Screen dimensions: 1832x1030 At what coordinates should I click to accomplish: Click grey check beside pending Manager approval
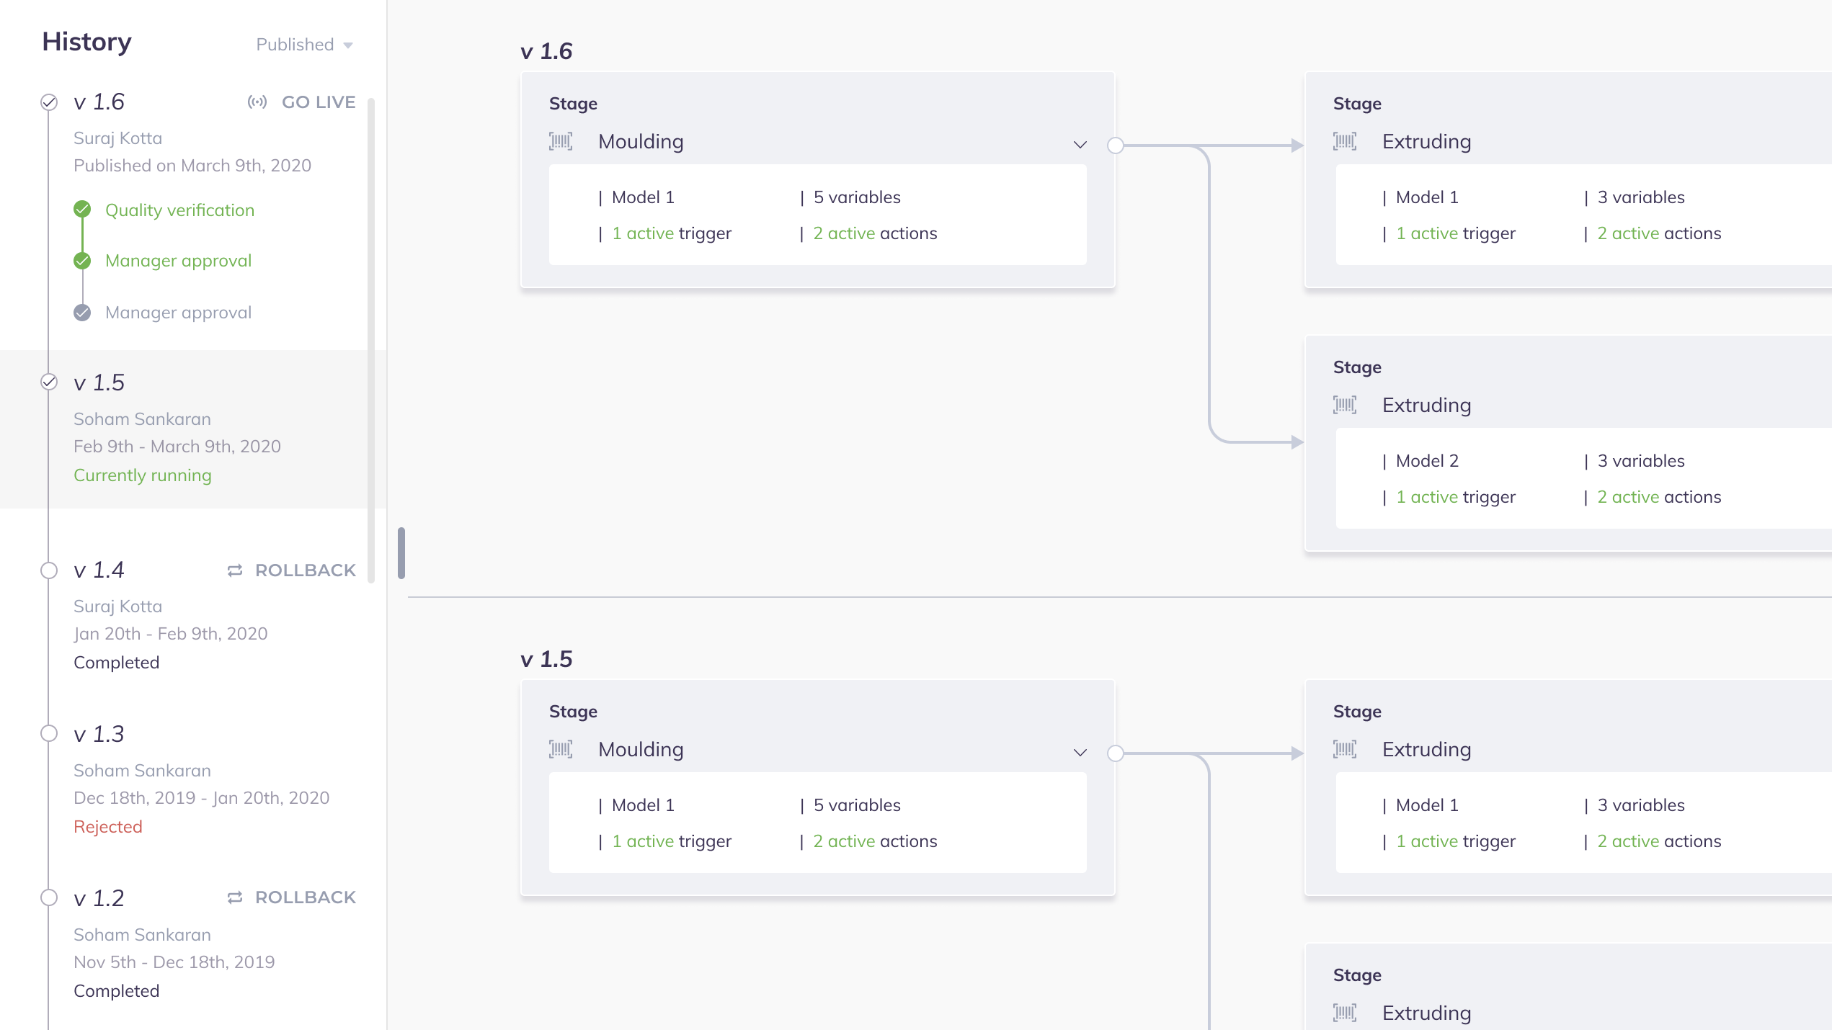83,313
